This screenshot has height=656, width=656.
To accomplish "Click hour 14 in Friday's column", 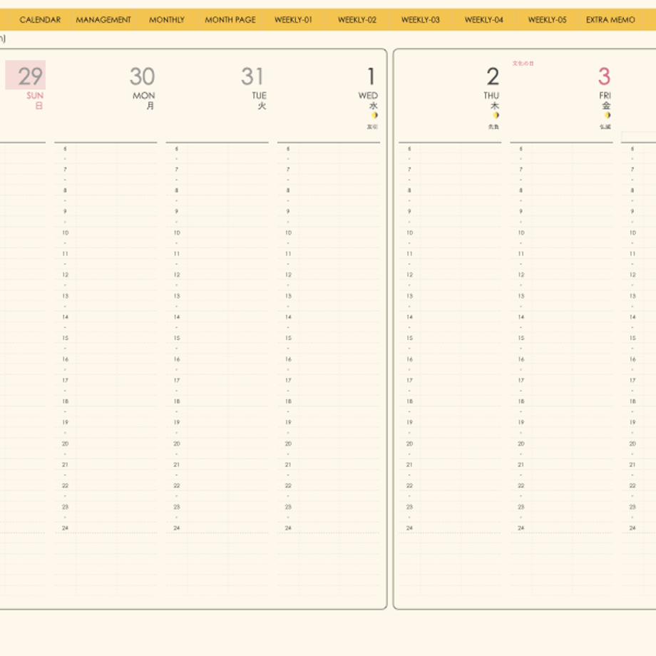I will click(521, 317).
